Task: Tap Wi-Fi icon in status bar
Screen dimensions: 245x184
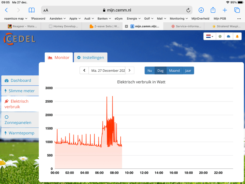Action: pyautogui.click(x=228, y=2)
